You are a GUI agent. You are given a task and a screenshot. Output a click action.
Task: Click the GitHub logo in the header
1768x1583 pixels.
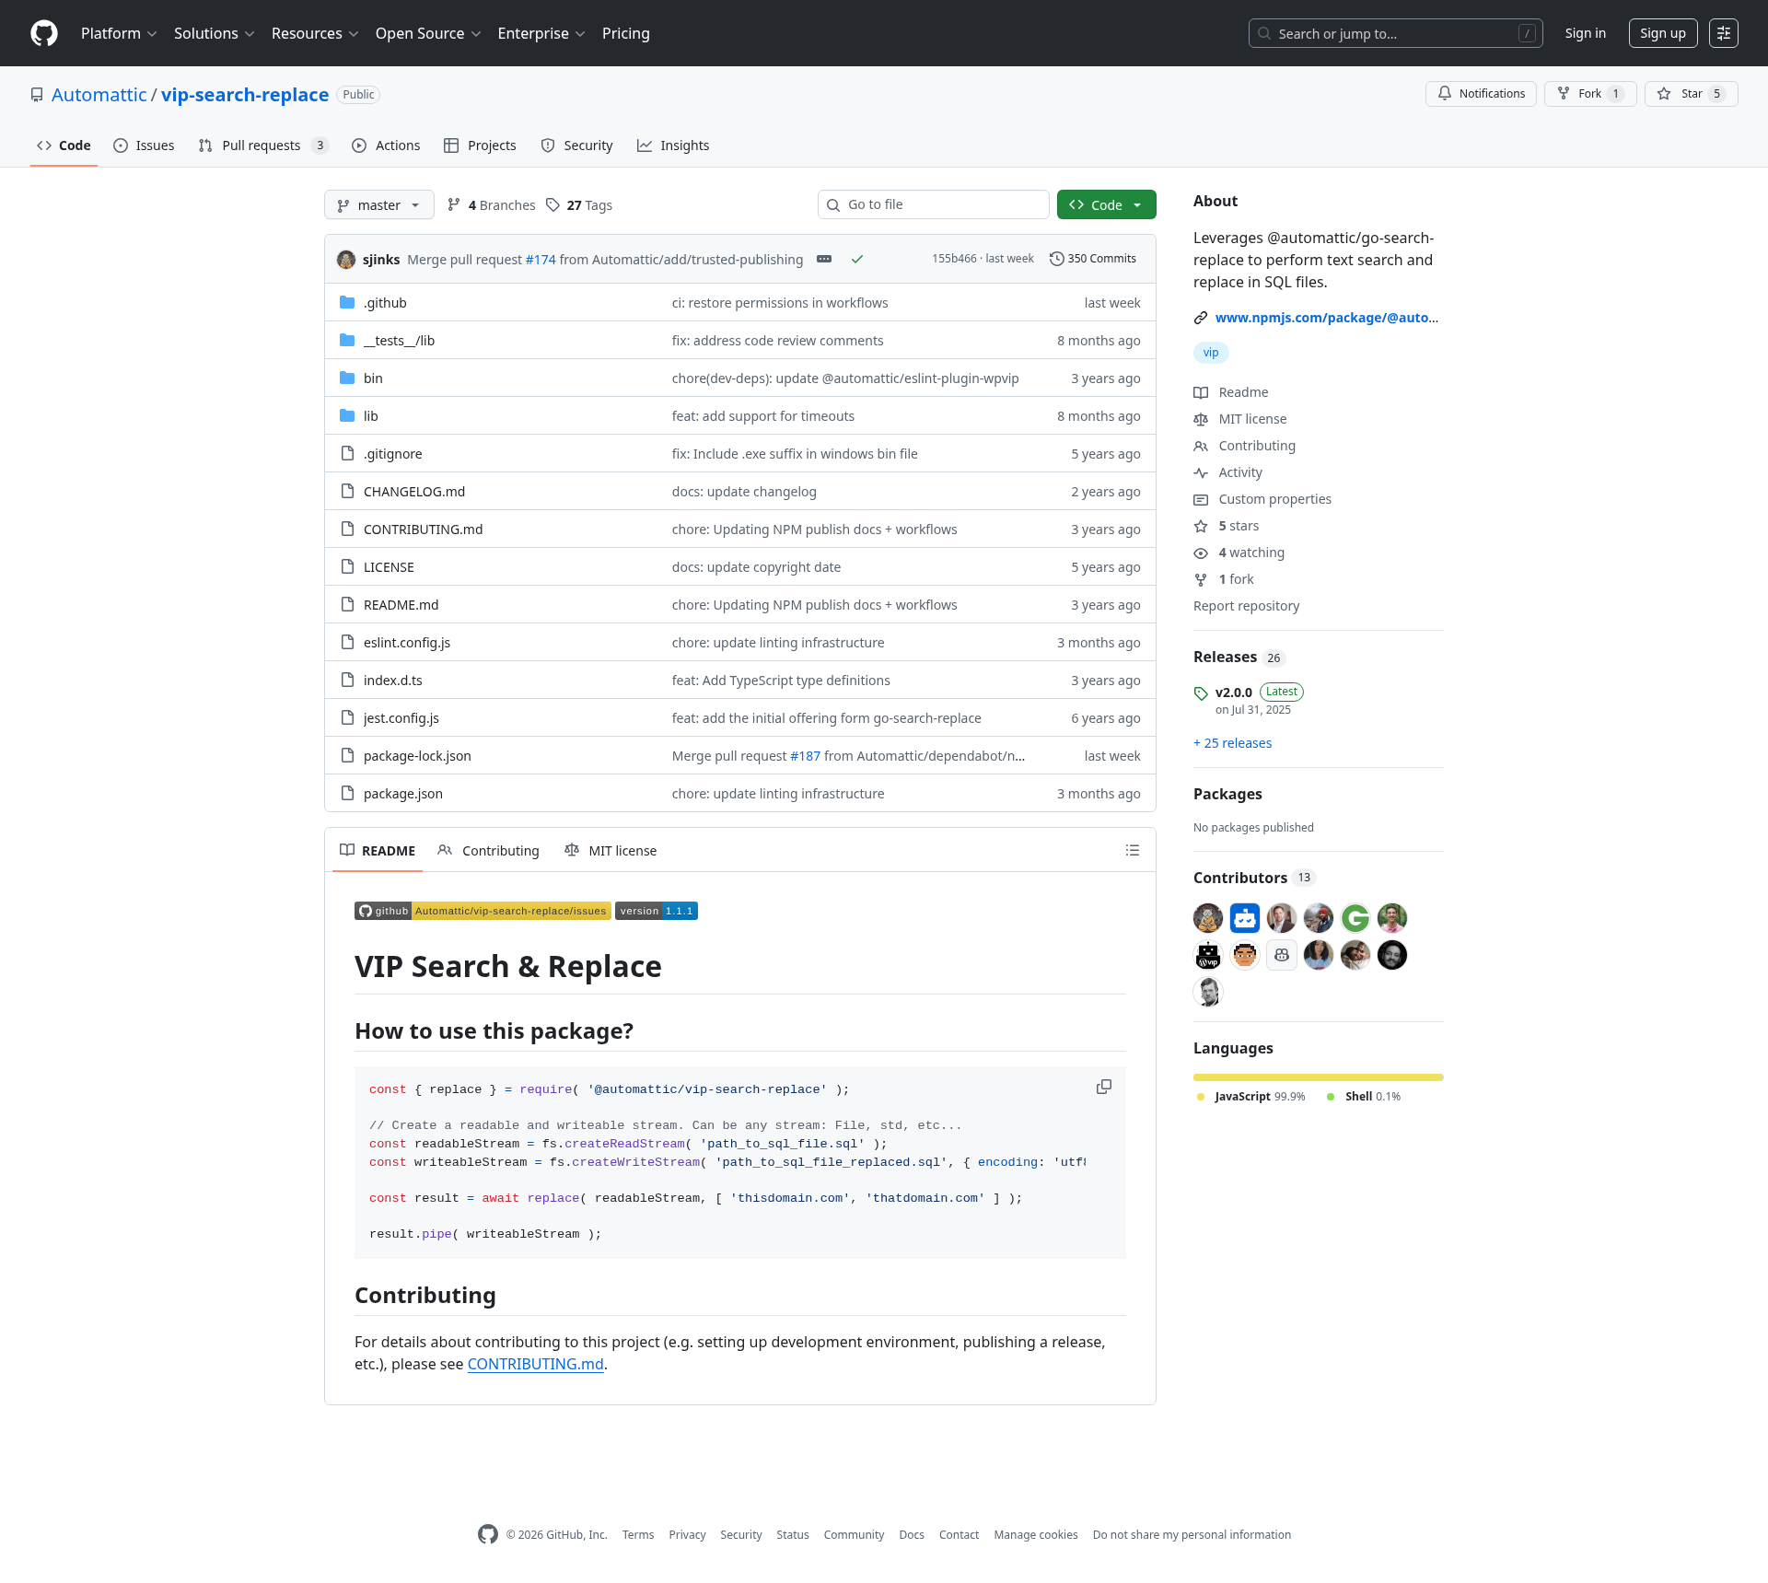(x=44, y=33)
